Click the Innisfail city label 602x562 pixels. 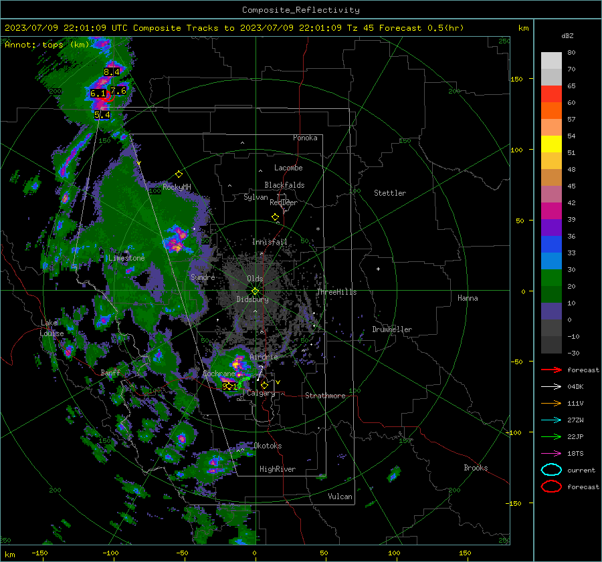270,242
